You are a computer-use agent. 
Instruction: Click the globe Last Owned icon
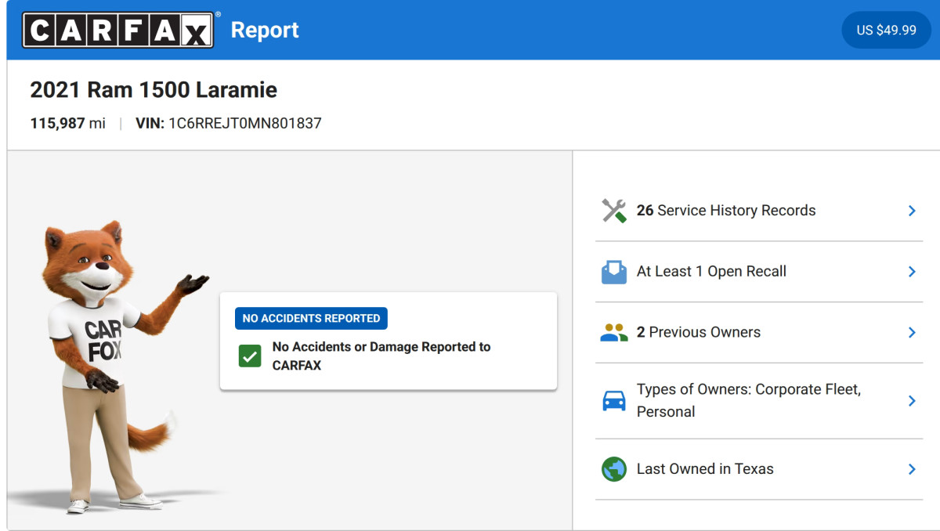click(614, 469)
